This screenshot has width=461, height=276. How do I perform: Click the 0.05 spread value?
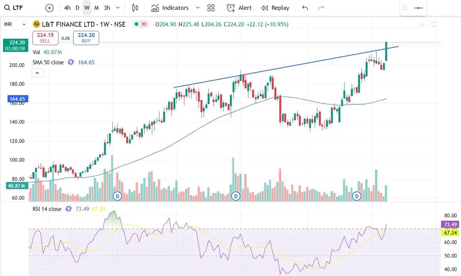coord(66,38)
